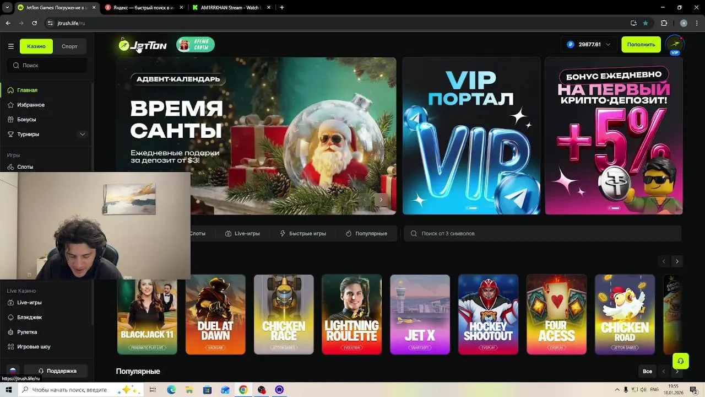Open Lightning Roulette game thumbnail

pyautogui.click(x=351, y=314)
